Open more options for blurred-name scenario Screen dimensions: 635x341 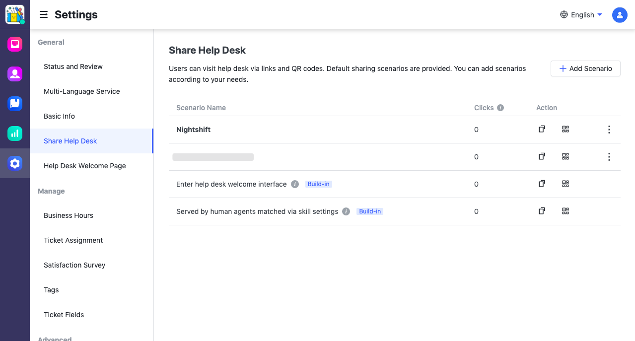[609, 157]
